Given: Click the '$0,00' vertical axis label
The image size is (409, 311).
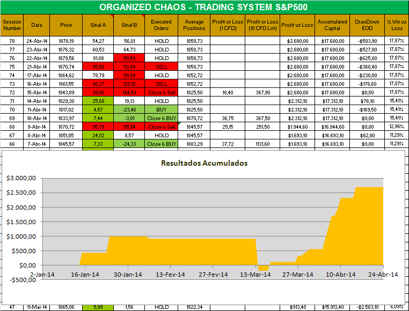Looking at the screenshot, I should [27, 265].
